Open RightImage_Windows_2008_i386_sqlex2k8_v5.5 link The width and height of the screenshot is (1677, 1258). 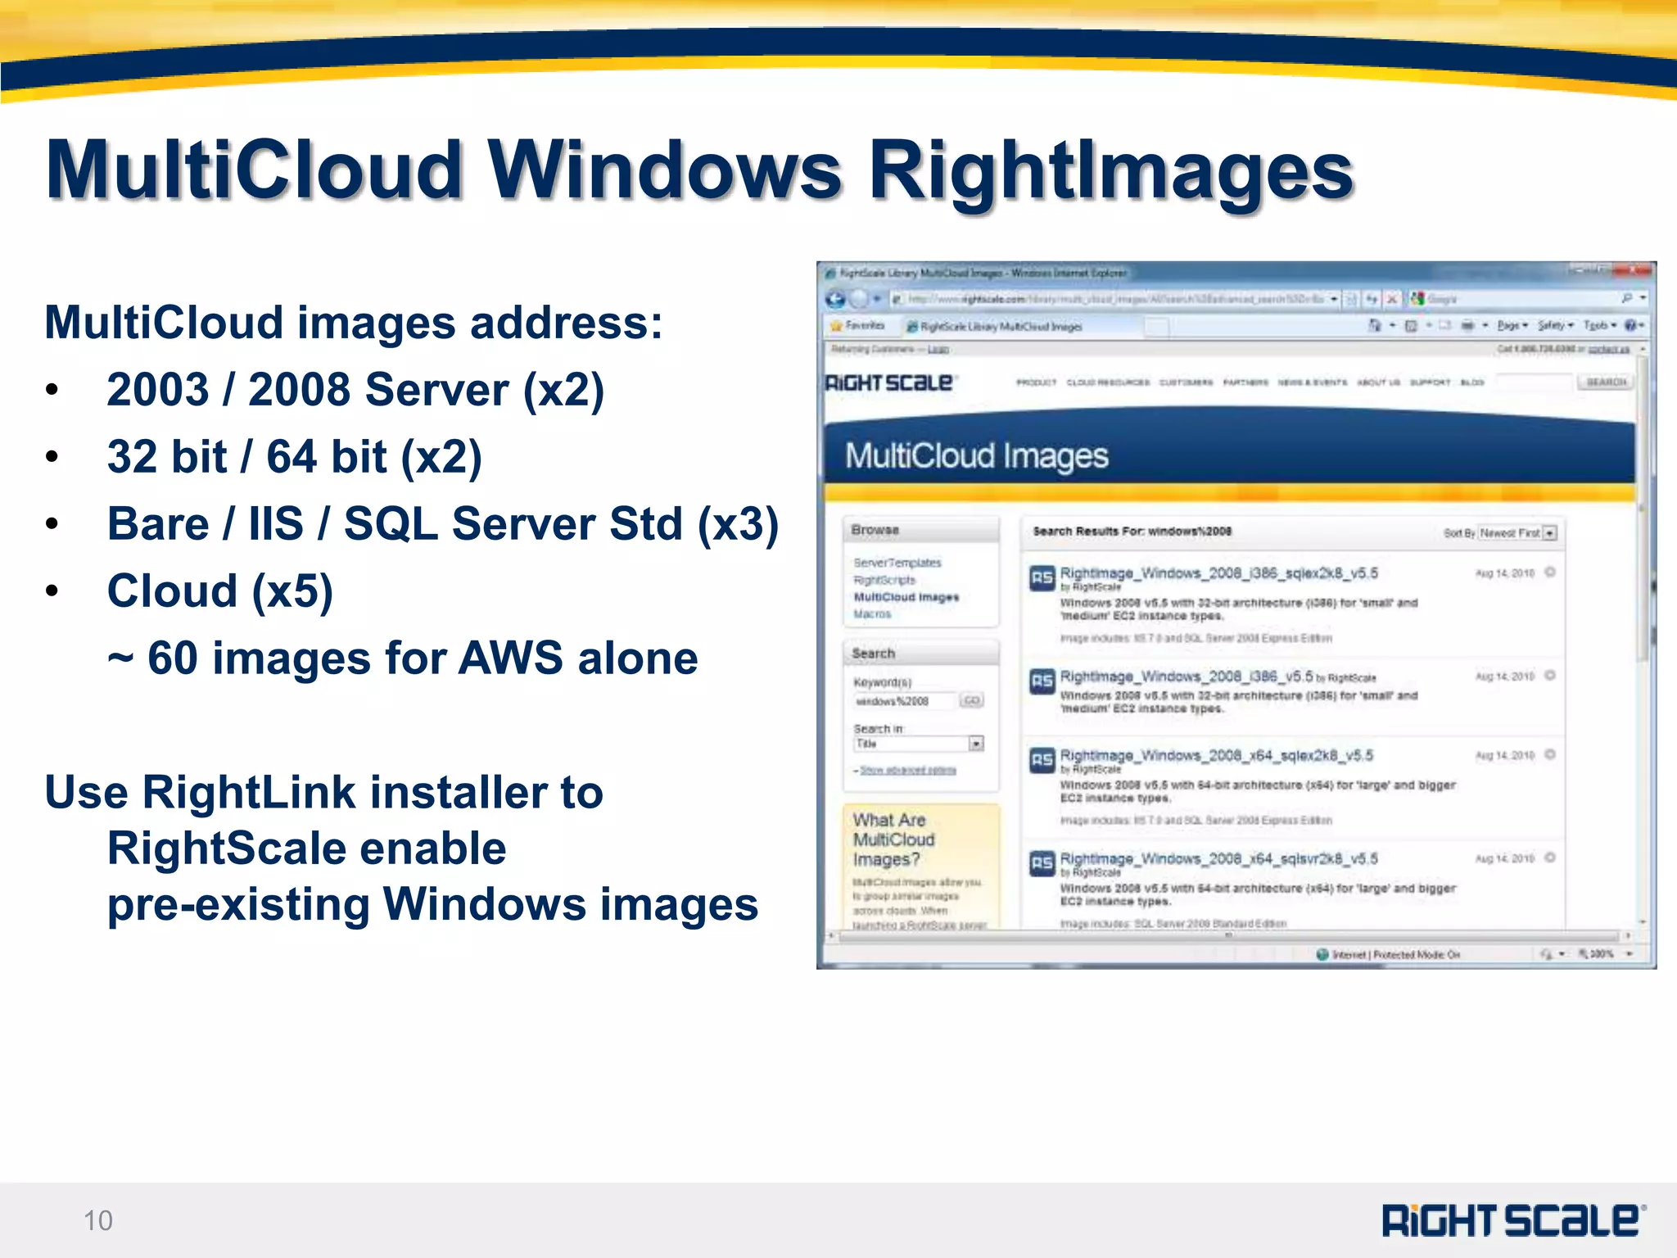point(1218,573)
